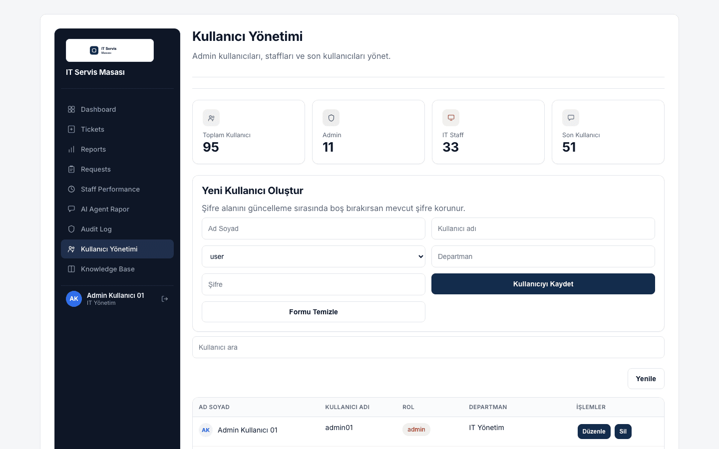Go to Tickets page
Viewport: 719px width, 449px height.
click(x=117, y=129)
